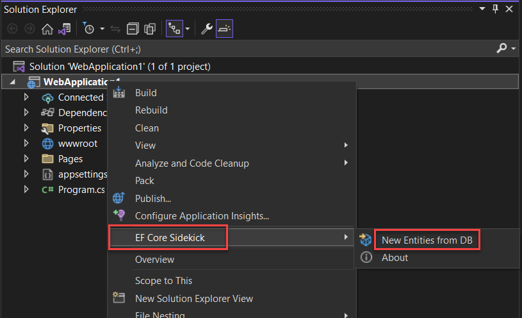This screenshot has width=522, height=318.
Task: Select the wwwroot globe icon
Action: [x=47, y=144]
